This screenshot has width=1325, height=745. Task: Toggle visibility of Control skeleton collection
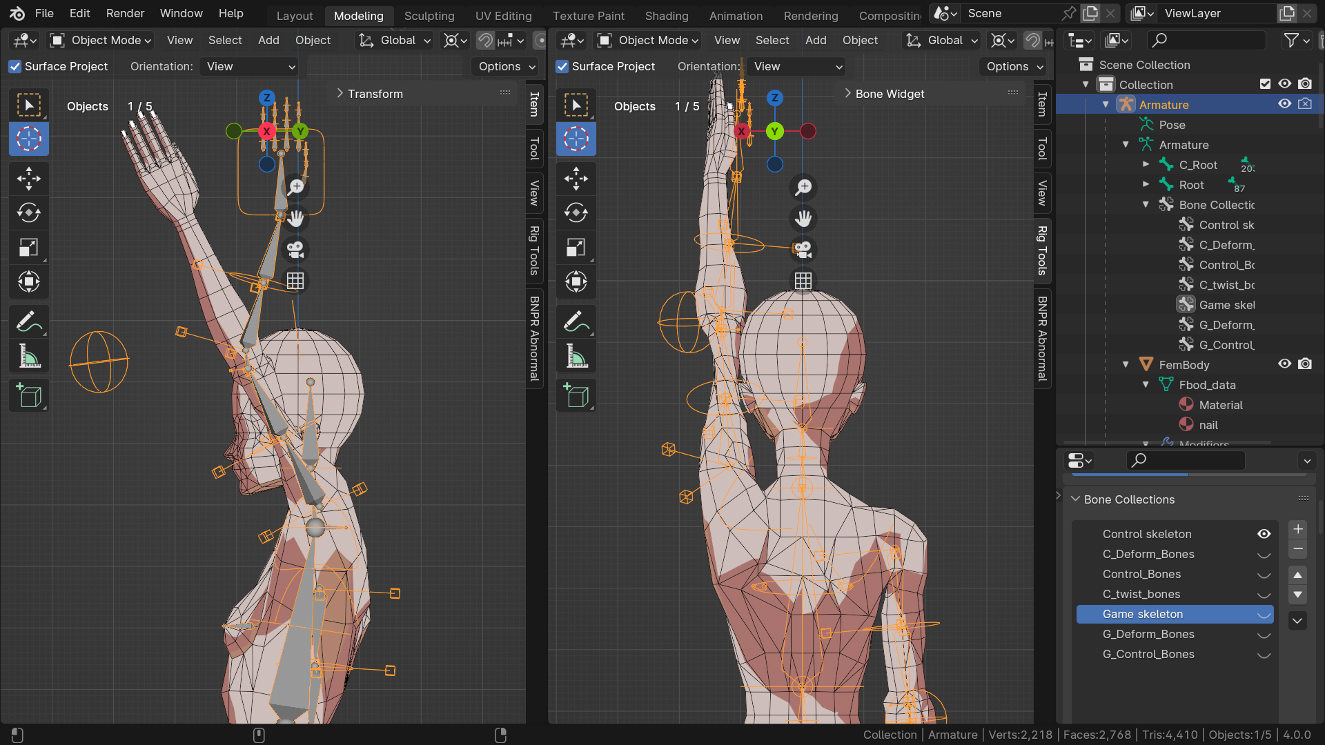(x=1264, y=534)
